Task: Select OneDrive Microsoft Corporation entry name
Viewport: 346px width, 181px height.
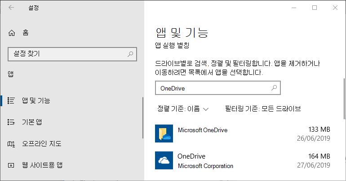Action: point(191,156)
